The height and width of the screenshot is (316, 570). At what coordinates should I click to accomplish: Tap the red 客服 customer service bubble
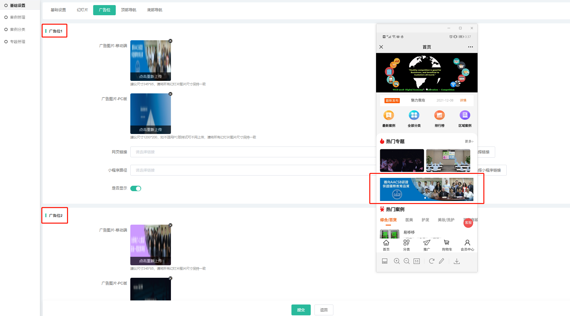[468, 223]
